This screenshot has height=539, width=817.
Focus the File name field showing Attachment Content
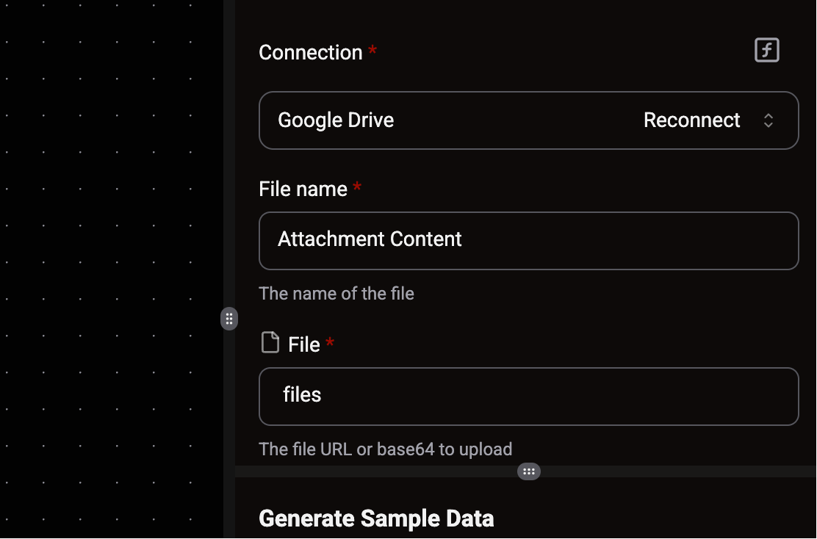tap(528, 241)
